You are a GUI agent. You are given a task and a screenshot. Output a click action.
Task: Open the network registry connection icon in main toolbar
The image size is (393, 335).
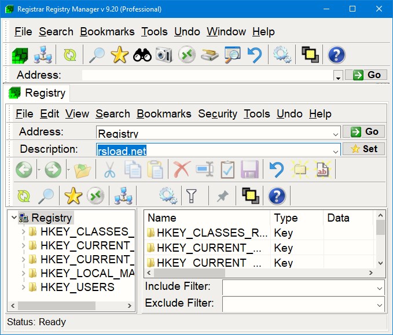pos(43,55)
